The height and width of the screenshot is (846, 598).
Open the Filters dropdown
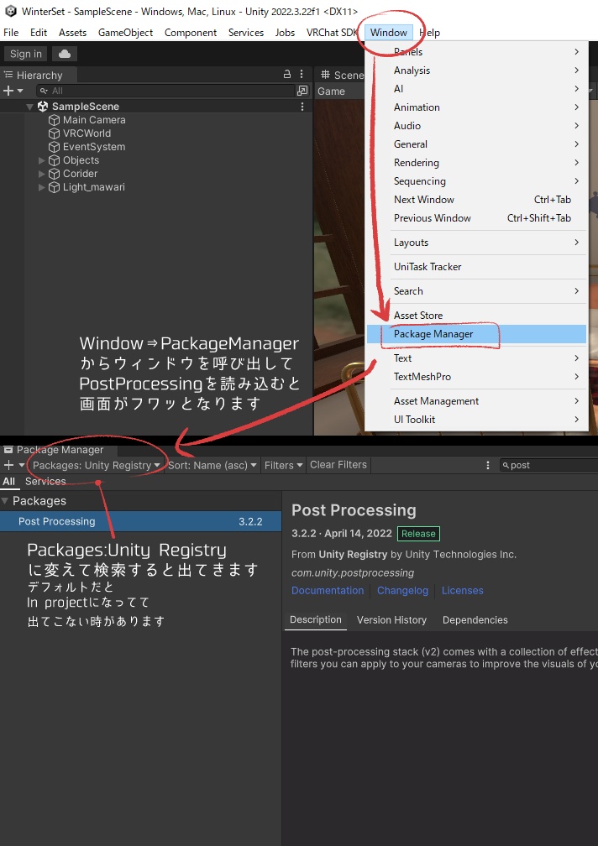click(283, 465)
